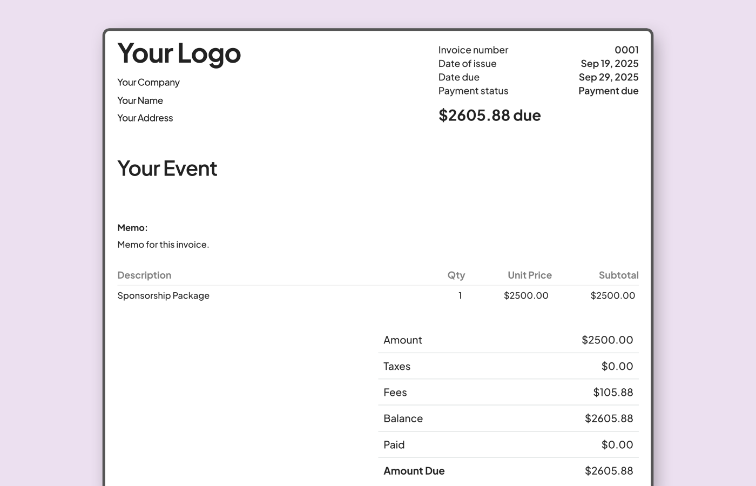
Task: Select the Balance total $2605.88
Action: (608, 418)
